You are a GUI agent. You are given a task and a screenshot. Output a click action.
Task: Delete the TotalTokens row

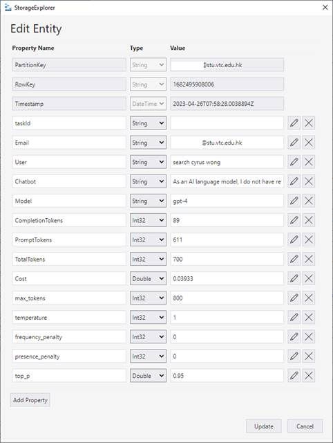[x=308, y=259]
